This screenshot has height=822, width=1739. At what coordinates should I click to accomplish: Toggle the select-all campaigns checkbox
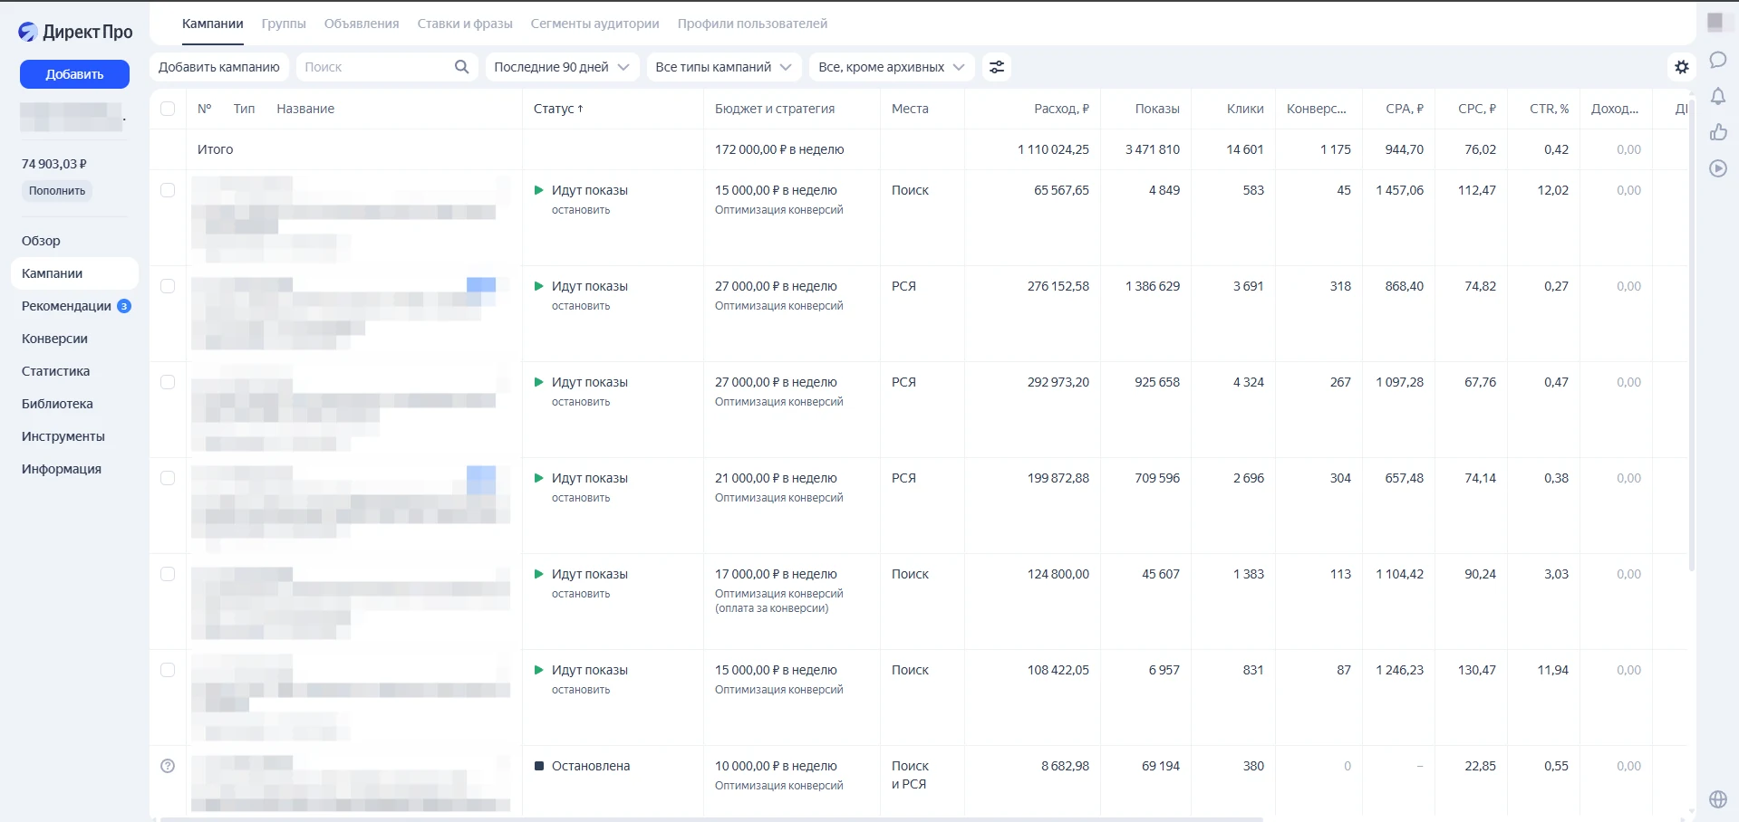tap(168, 109)
